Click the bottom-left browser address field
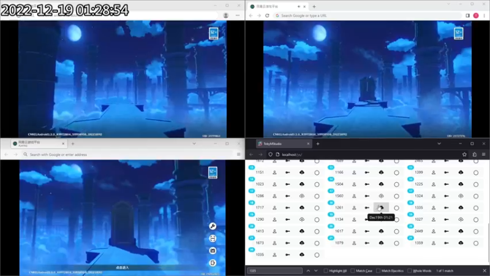Viewport: 490px width, 276px height. [x=128, y=155]
